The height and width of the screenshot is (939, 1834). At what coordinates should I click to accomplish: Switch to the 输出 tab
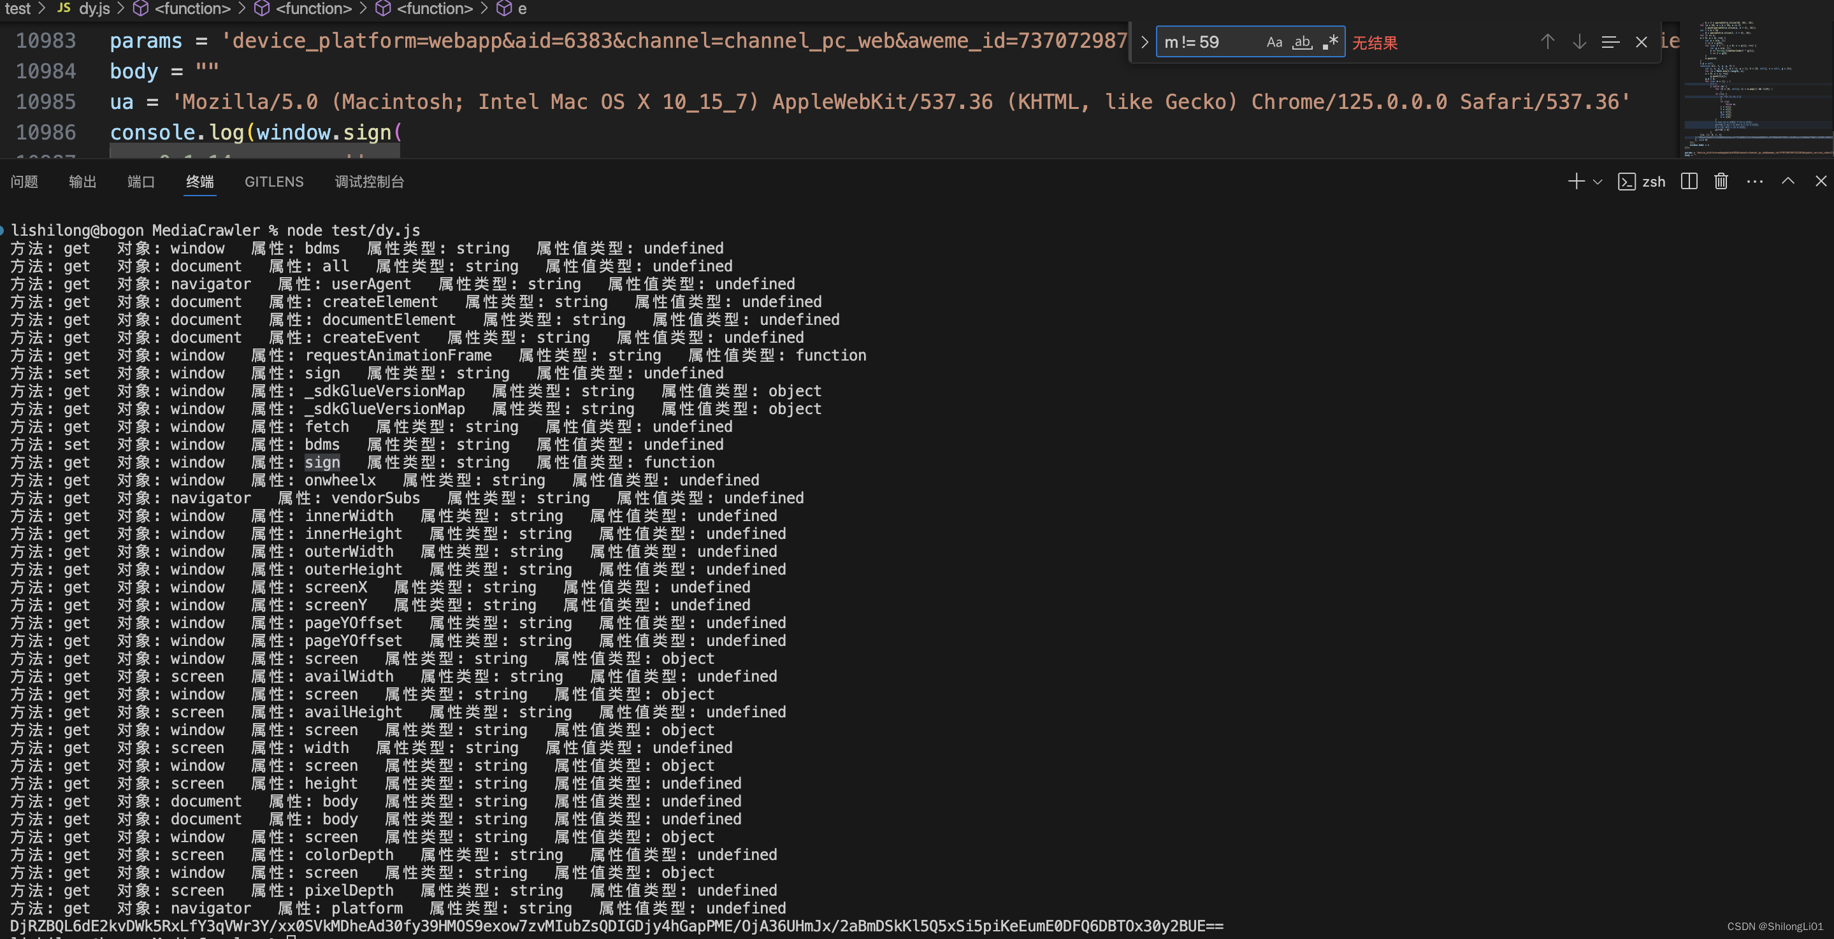point(83,182)
